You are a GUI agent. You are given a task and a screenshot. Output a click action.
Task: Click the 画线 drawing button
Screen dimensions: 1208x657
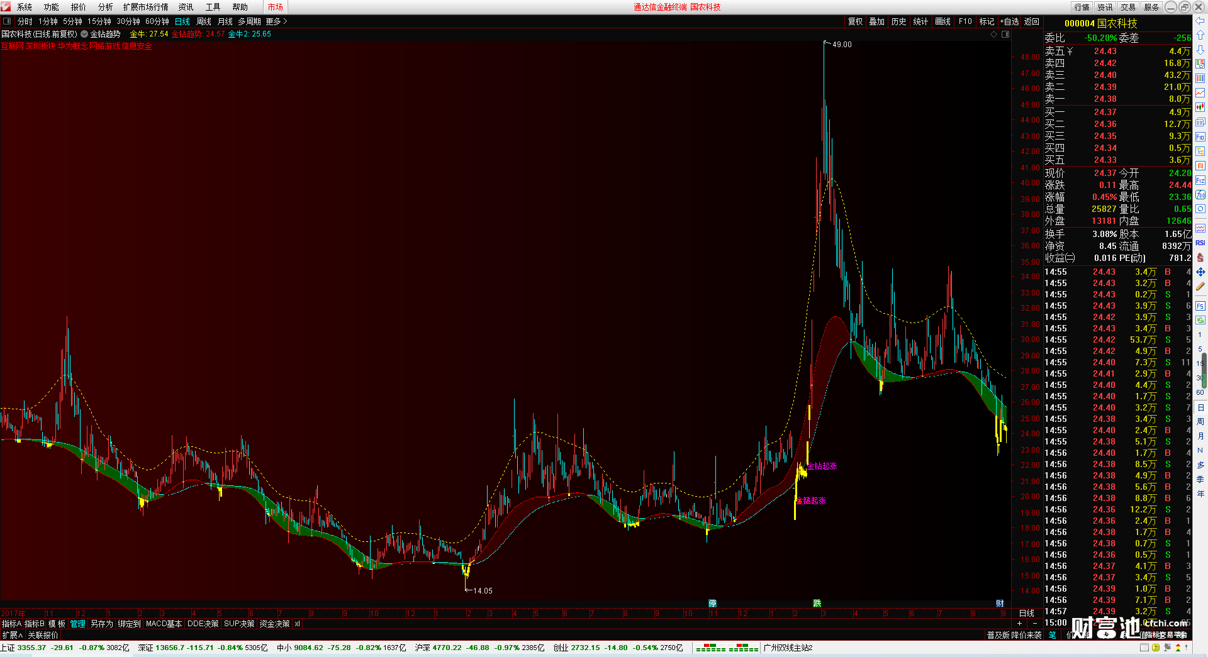[943, 21]
